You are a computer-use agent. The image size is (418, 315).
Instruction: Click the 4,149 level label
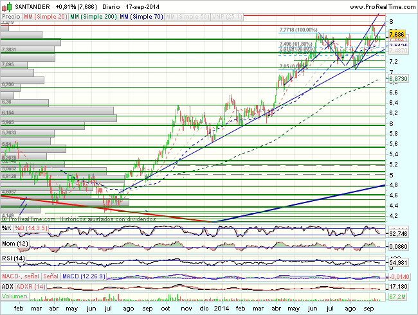pyautogui.click(x=8, y=215)
